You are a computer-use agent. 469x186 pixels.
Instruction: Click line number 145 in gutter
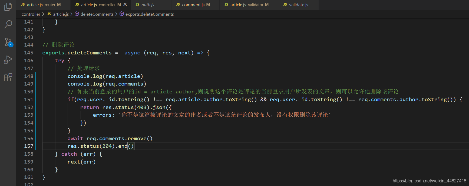[29, 53]
